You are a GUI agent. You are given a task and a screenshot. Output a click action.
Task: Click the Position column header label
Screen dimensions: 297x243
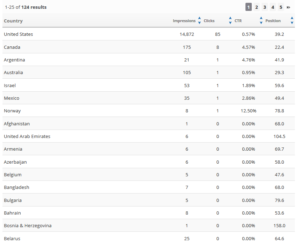click(273, 21)
